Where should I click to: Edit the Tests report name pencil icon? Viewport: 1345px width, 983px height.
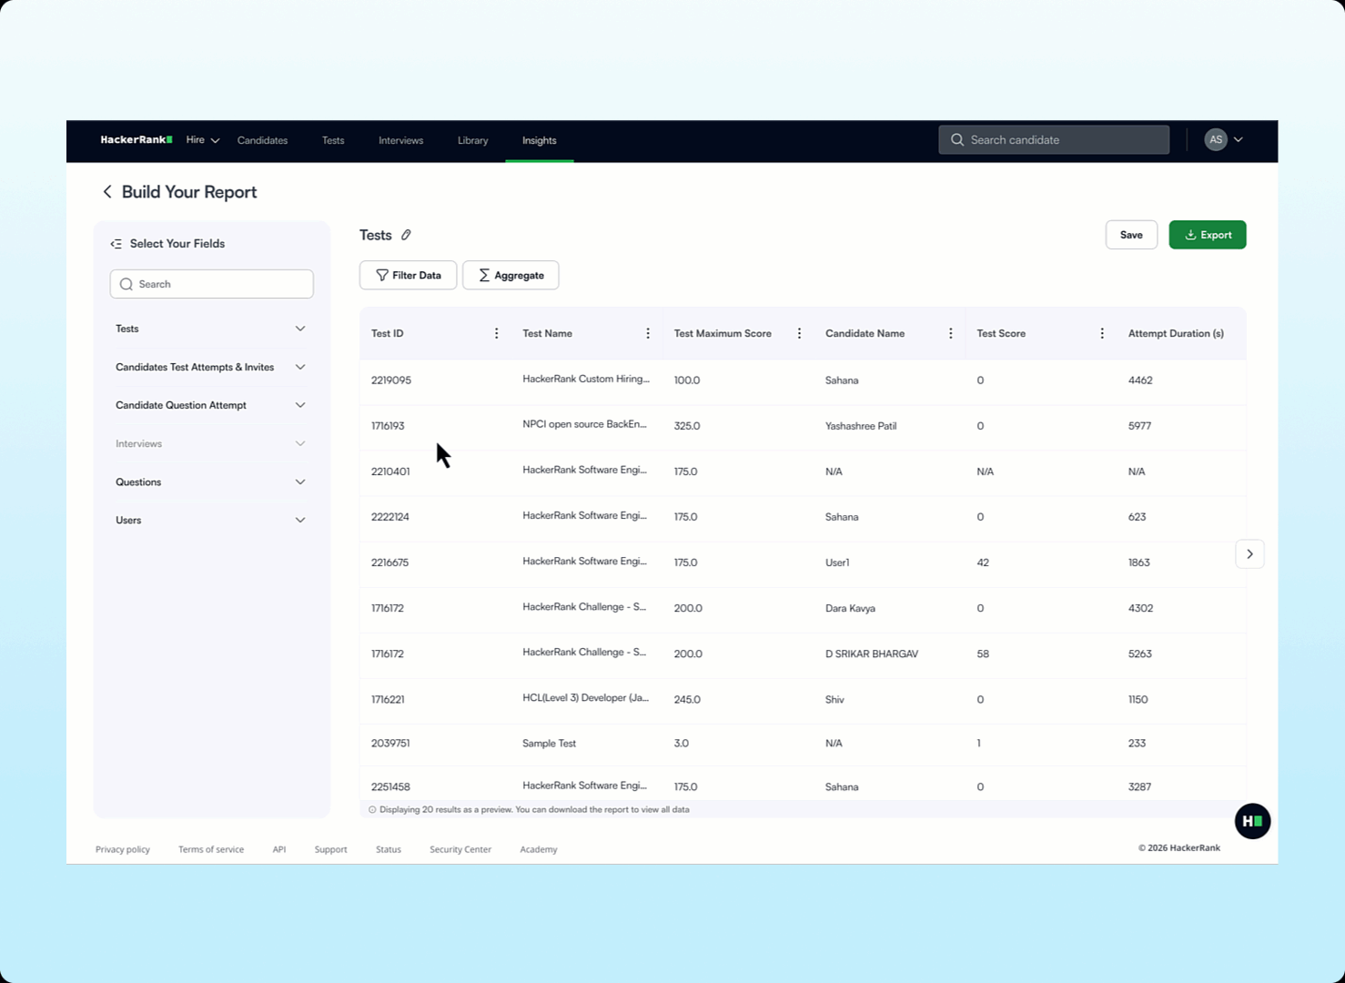(406, 235)
